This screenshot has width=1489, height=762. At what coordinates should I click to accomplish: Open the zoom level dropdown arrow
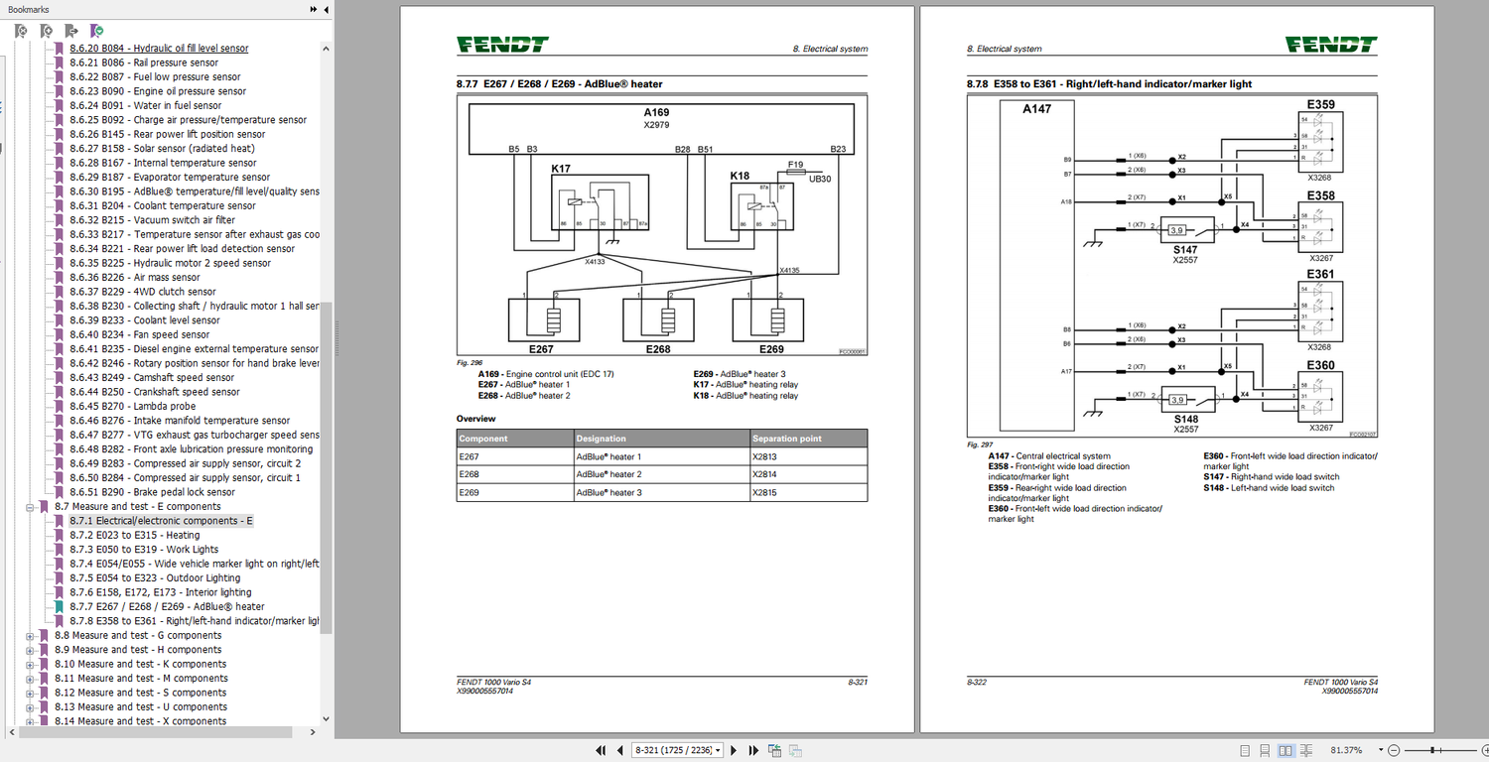tap(1379, 750)
